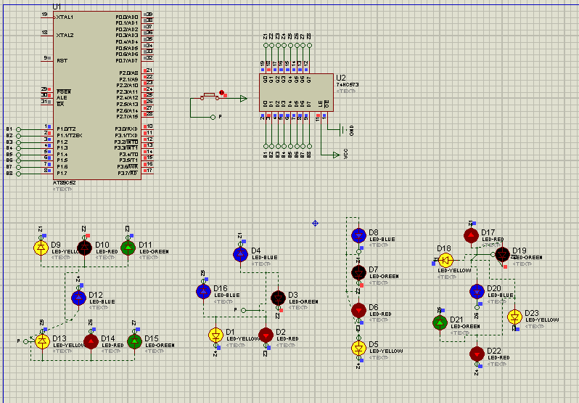Select the yellow LED symbol D1

[x=215, y=335]
